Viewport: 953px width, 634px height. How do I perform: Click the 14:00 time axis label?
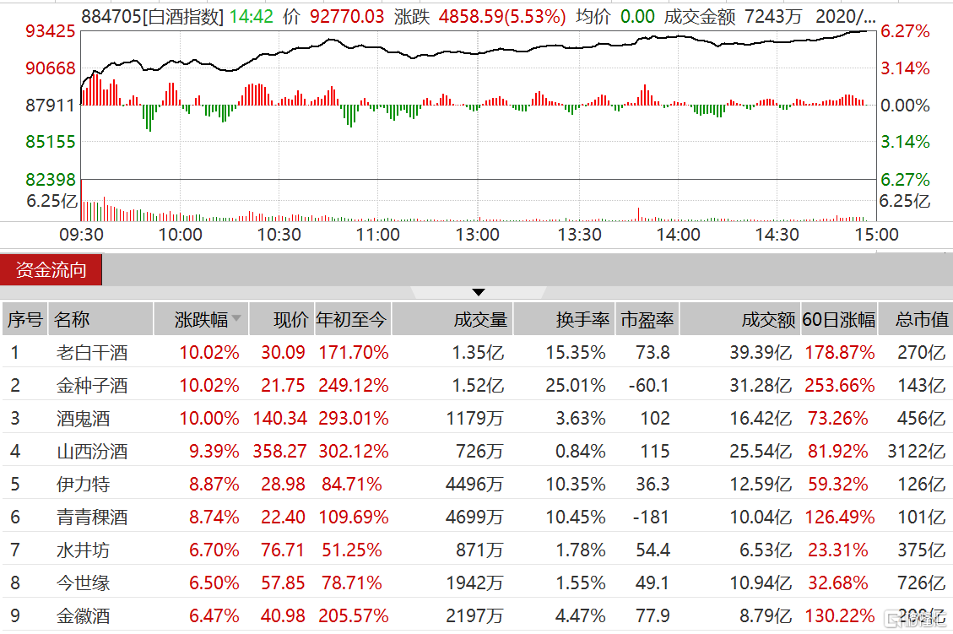[679, 235]
